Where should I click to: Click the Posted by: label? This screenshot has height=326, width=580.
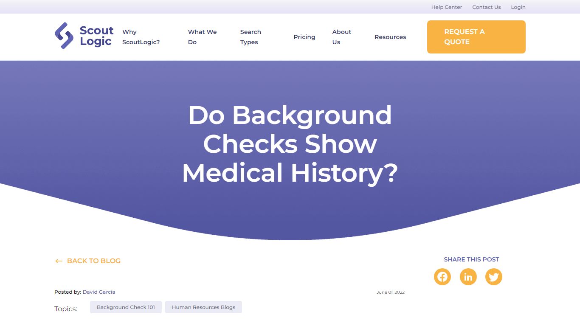(x=68, y=292)
